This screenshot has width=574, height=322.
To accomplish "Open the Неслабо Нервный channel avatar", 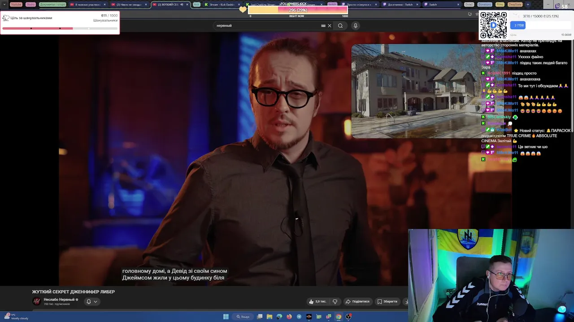I will (x=37, y=301).
